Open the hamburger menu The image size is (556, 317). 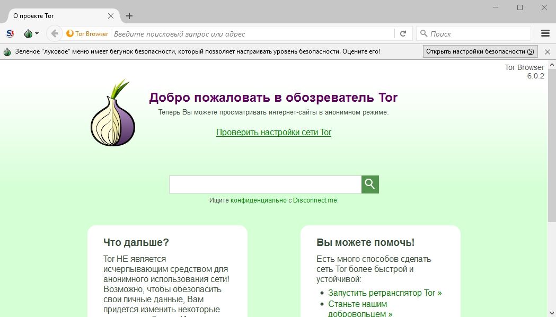[x=545, y=33]
